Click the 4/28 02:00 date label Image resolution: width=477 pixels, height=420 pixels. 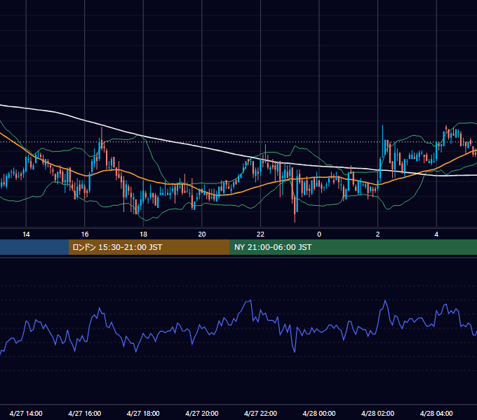click(378, 413)
